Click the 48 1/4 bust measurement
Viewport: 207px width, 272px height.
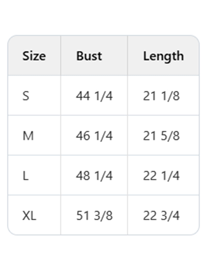click(x=94, y=176)
